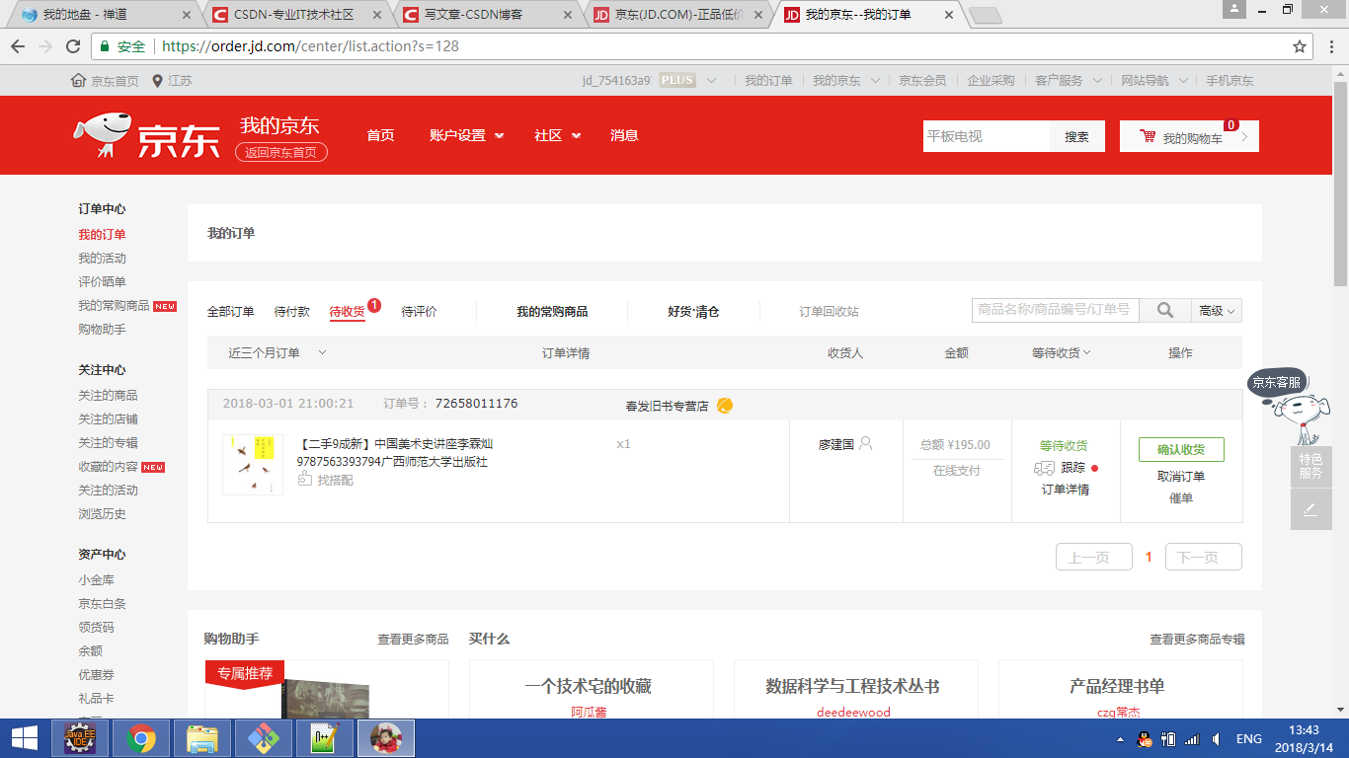
Task: Click the 特色服务 side panel button
Action: pos(1310,467)
